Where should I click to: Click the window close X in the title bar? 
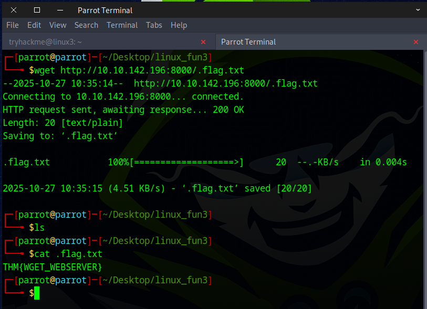[14, 10]
